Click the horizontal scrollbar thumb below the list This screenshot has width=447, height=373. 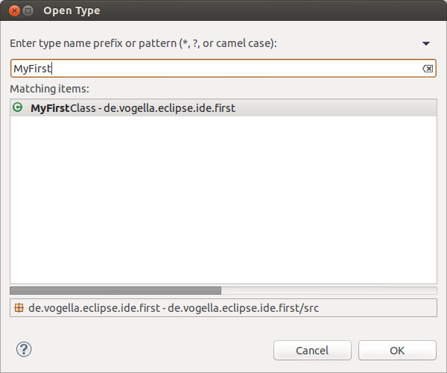115,290
